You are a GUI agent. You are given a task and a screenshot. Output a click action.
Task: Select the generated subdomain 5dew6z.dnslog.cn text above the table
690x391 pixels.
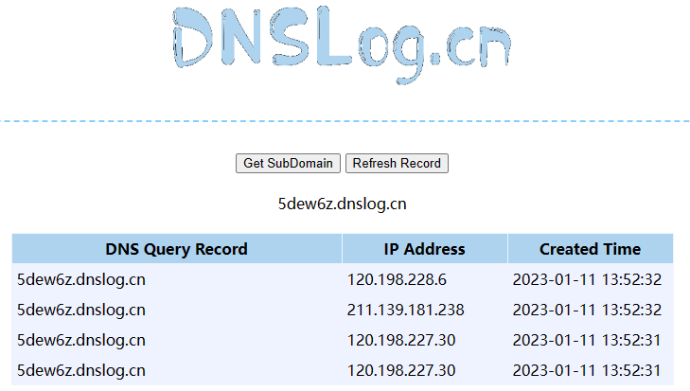coord(342,204)
